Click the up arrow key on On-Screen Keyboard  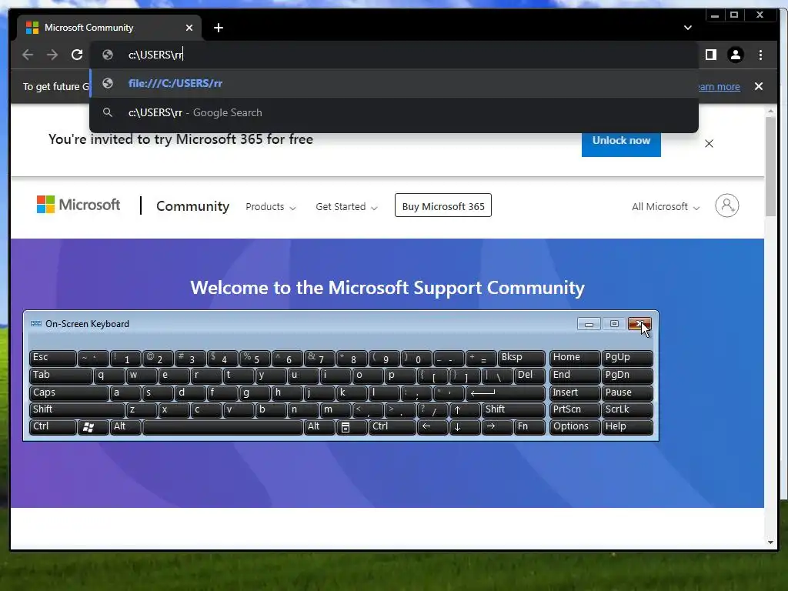click(x=465, y=410)
